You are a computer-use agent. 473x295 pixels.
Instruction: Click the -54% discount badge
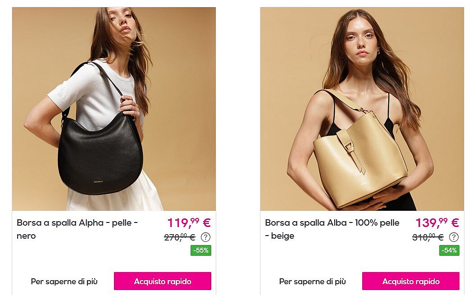click(449, 250)
